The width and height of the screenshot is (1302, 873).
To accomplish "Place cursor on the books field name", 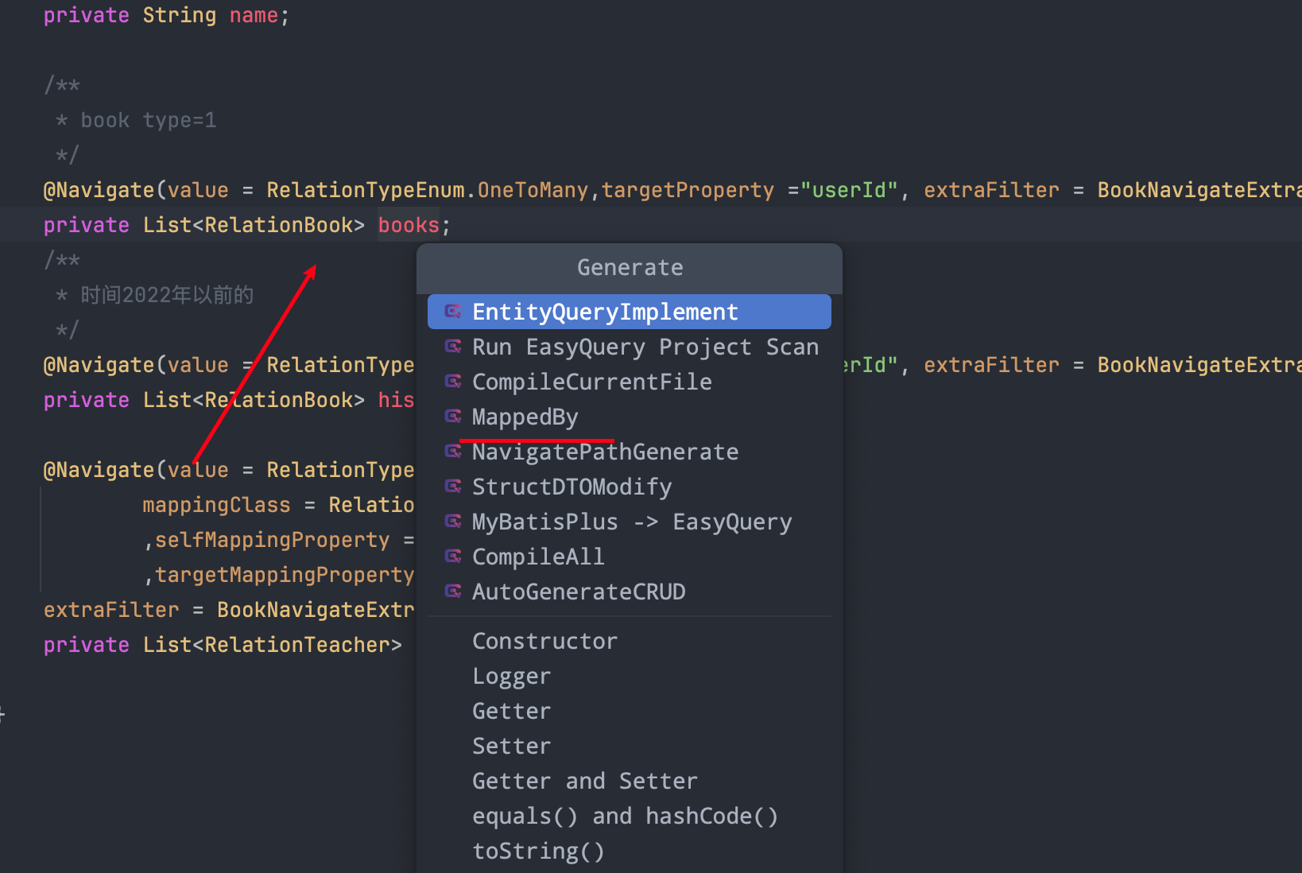I will tap(409, 225).
